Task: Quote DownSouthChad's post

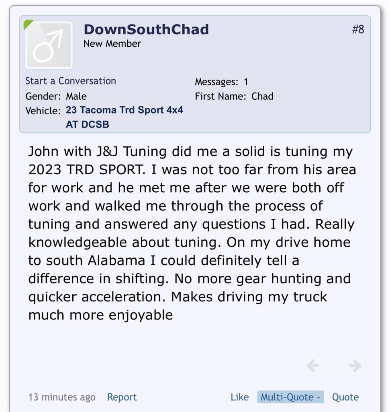Action: (x=345, y=397)
